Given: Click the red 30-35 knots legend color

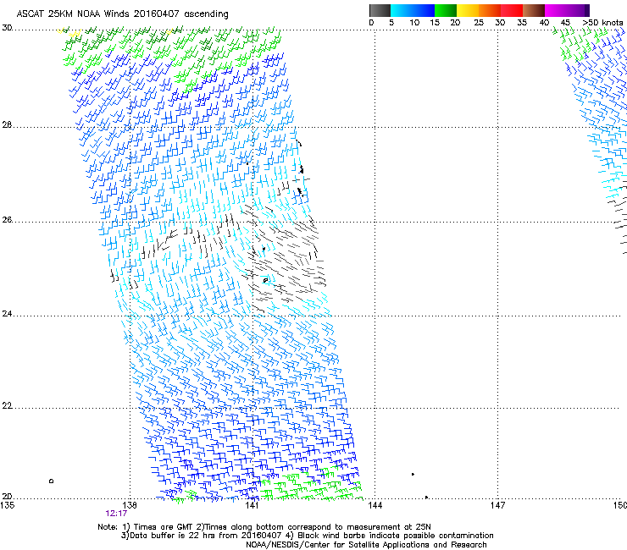Looking at the screenshot, I should (512, 10).
